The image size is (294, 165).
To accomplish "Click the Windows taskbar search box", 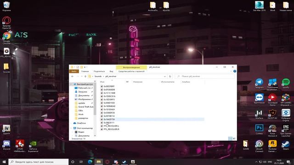I will click(x=39, y=162).
